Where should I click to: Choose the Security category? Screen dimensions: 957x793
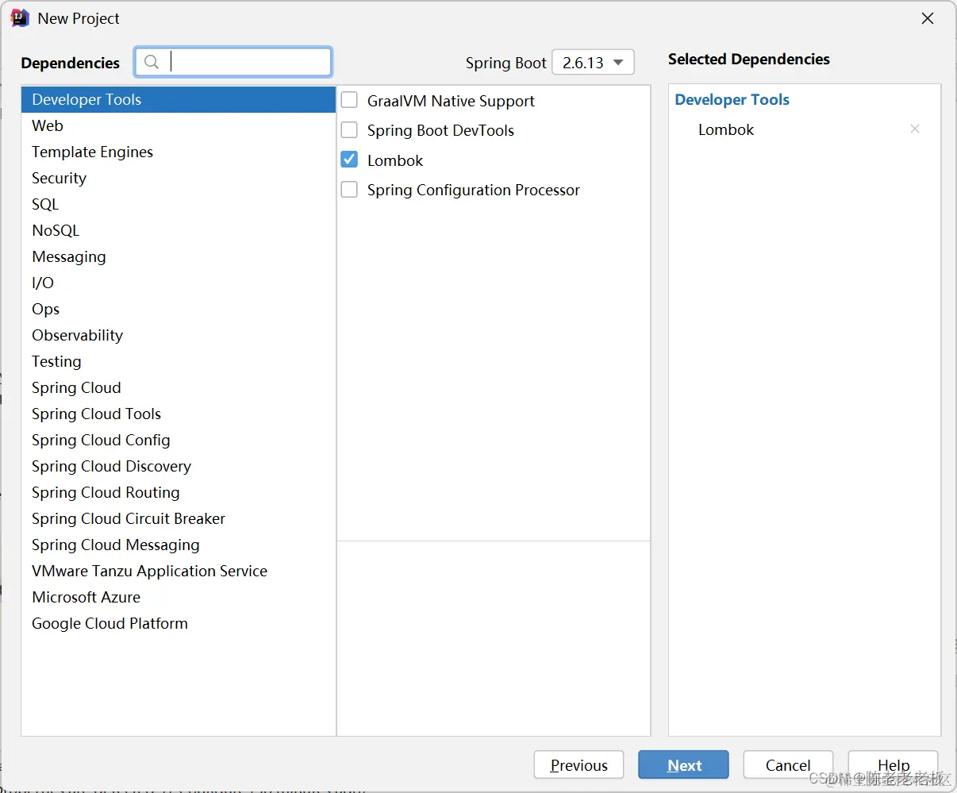click(x=179, y=178)
